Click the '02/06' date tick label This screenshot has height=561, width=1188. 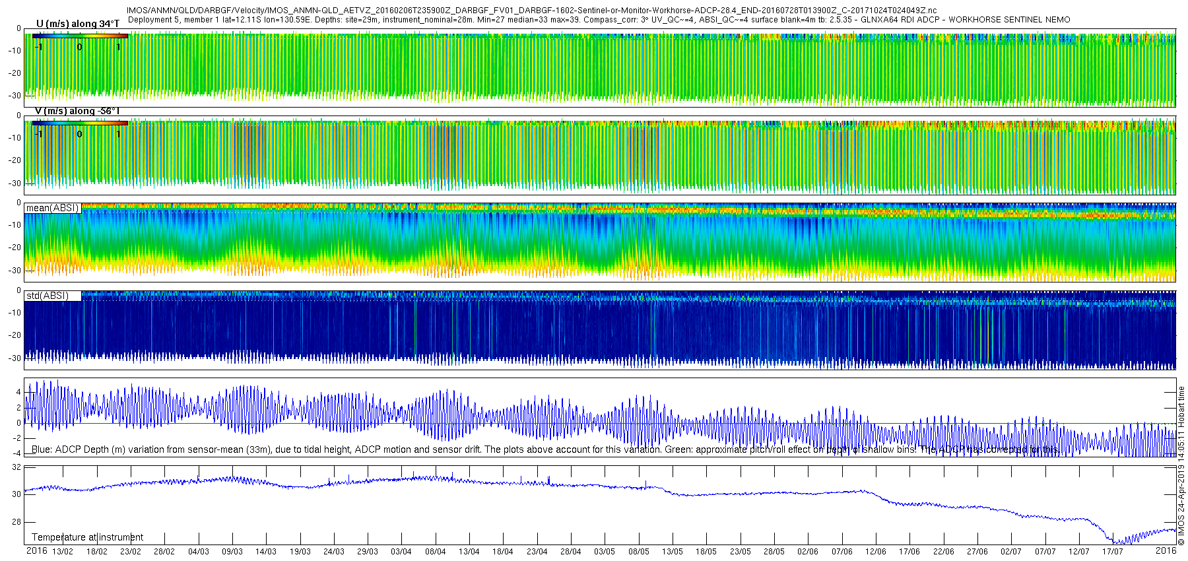808,552
